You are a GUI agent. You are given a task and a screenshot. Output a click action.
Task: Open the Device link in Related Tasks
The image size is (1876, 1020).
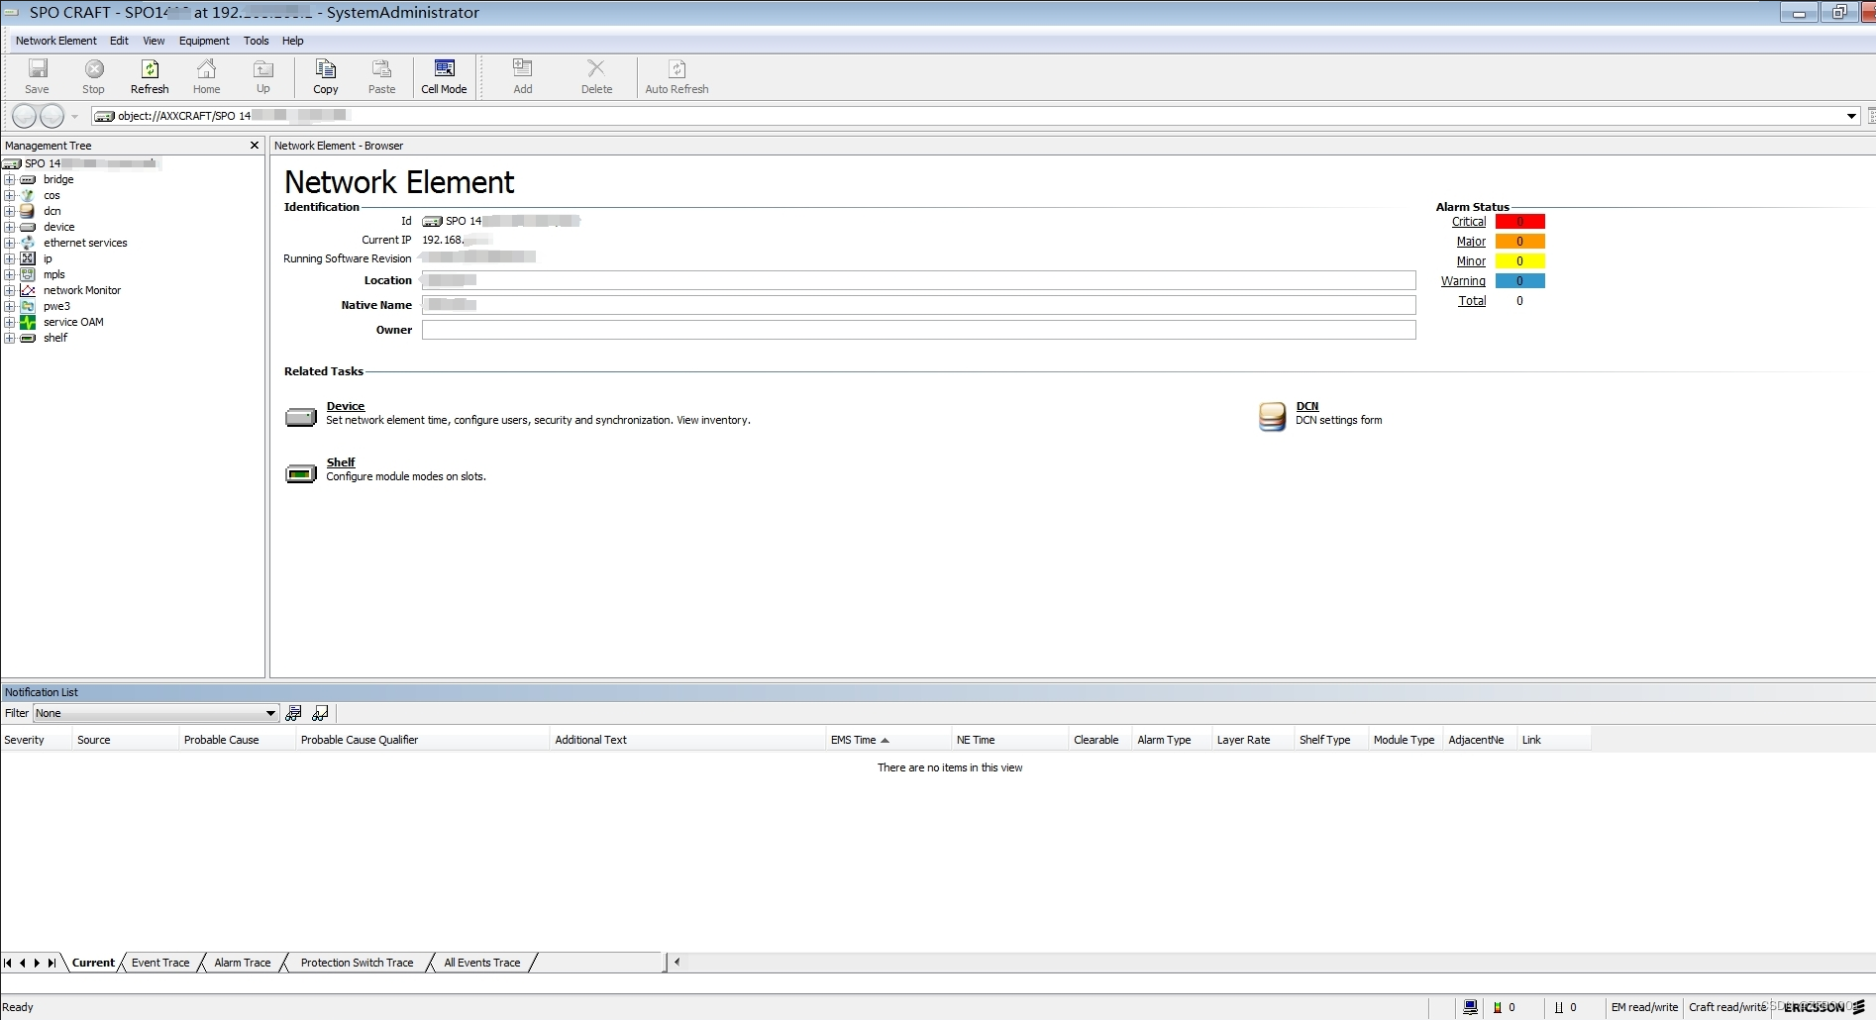click(346, 406)
